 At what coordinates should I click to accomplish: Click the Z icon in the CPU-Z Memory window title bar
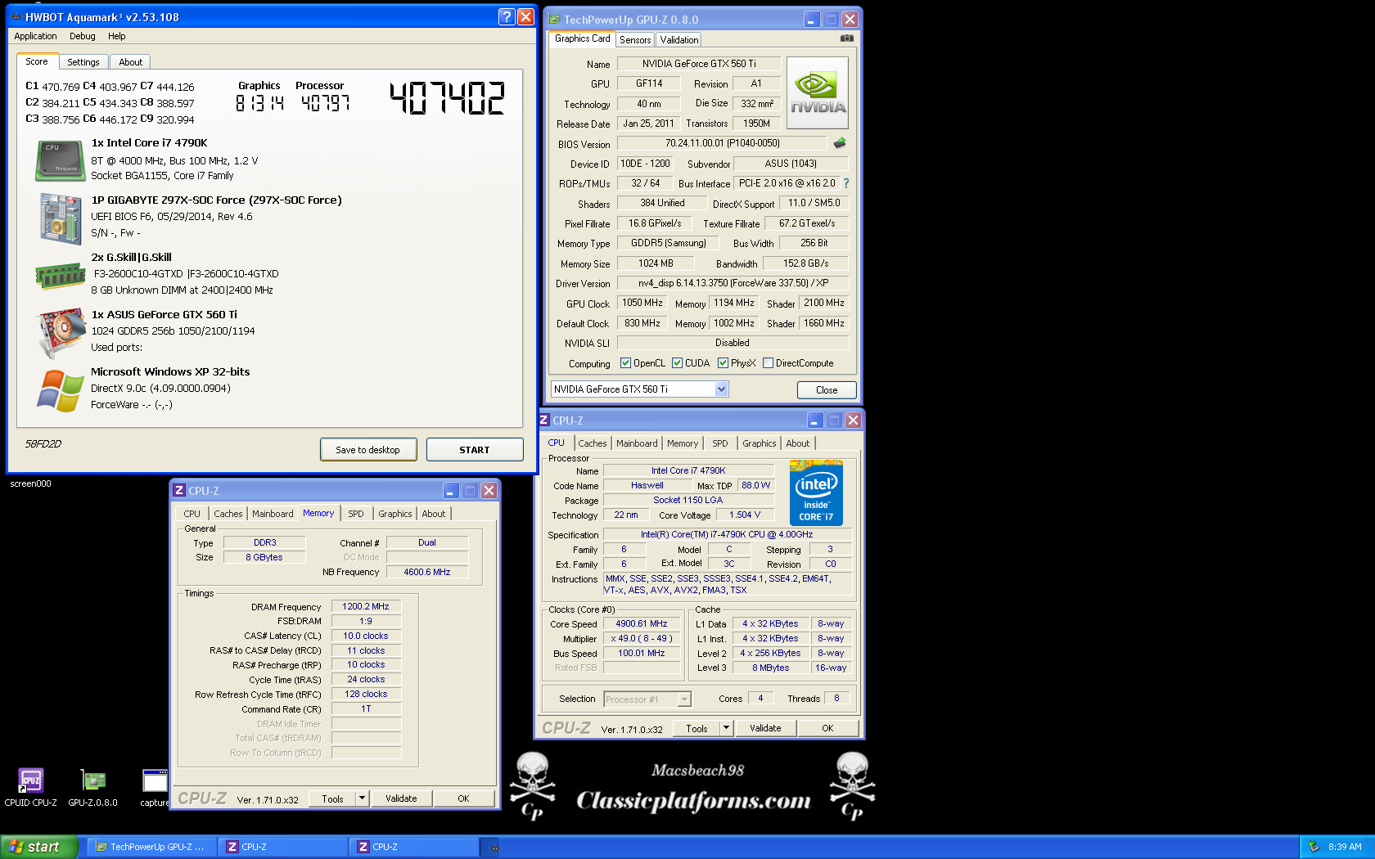coord(179,490)
